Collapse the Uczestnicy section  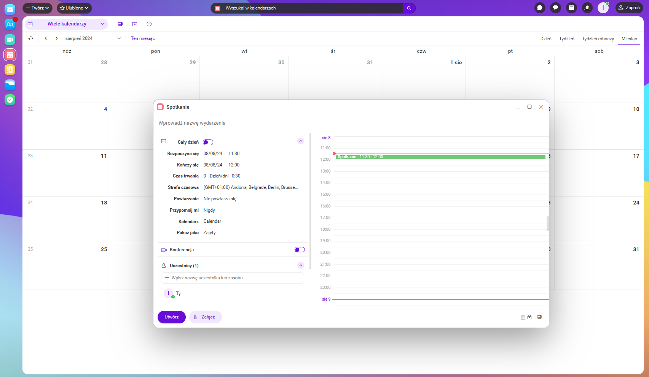[x=301, y=265]
